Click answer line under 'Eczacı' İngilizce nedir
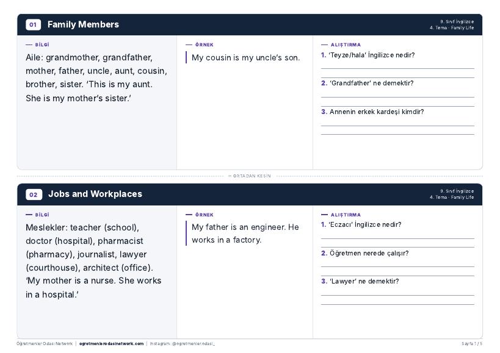This screenshot has height=353, width=500. (397, 238)
